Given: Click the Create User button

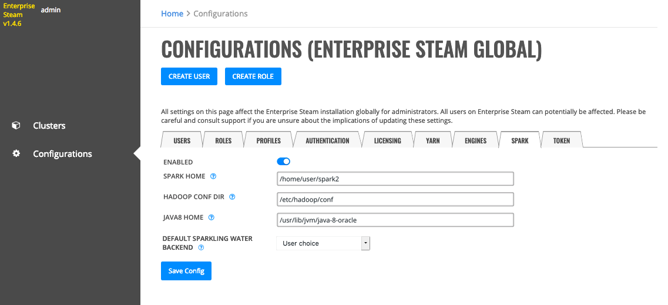Looking at the screenshot, I should (x=189, y=76).
